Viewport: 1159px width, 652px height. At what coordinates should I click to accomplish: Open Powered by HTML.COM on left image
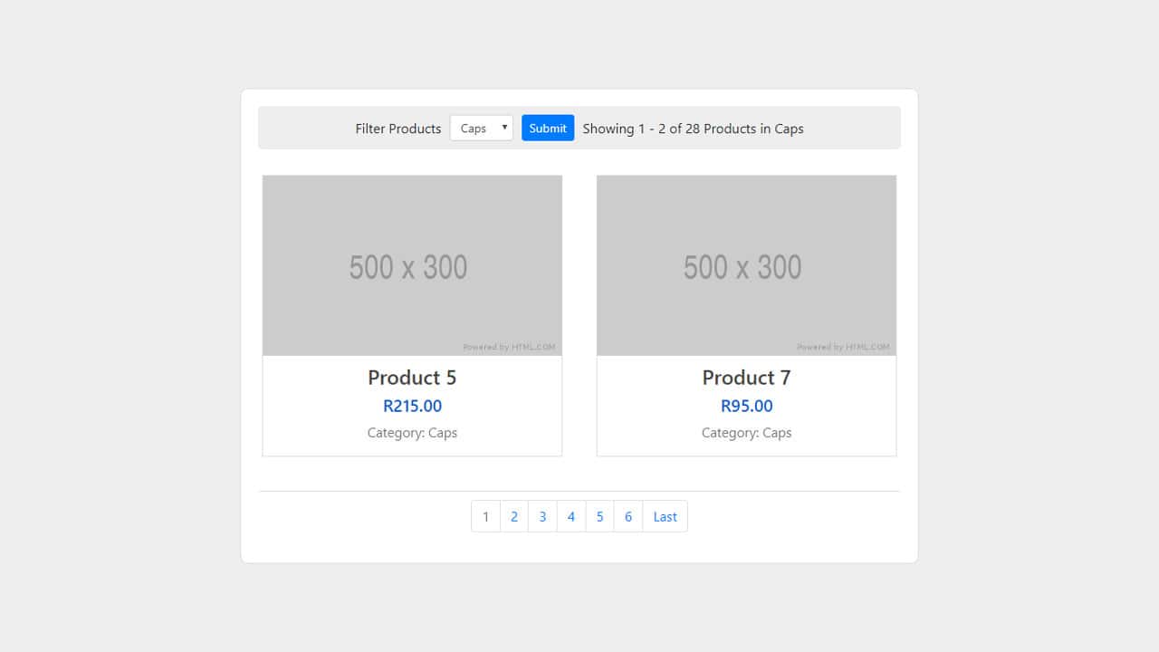[x=510, y=347]
